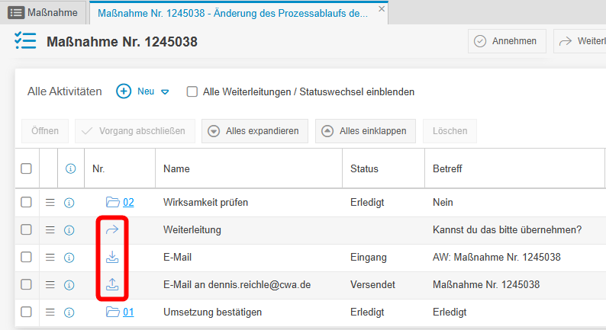Screen dimensions: 606x330
Task: Switch to the Maßnahme tab
Action: [x=44, y=12]
